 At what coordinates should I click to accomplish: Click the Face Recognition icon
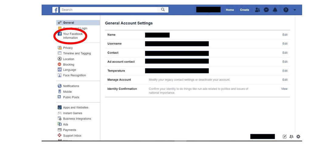(60, 75)
